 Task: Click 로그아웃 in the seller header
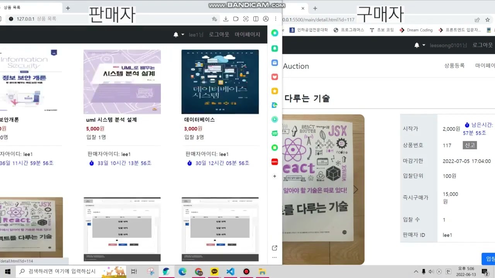(219, 34)
